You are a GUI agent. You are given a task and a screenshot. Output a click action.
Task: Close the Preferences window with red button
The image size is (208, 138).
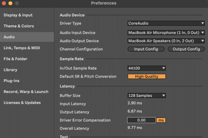[4, 3]
